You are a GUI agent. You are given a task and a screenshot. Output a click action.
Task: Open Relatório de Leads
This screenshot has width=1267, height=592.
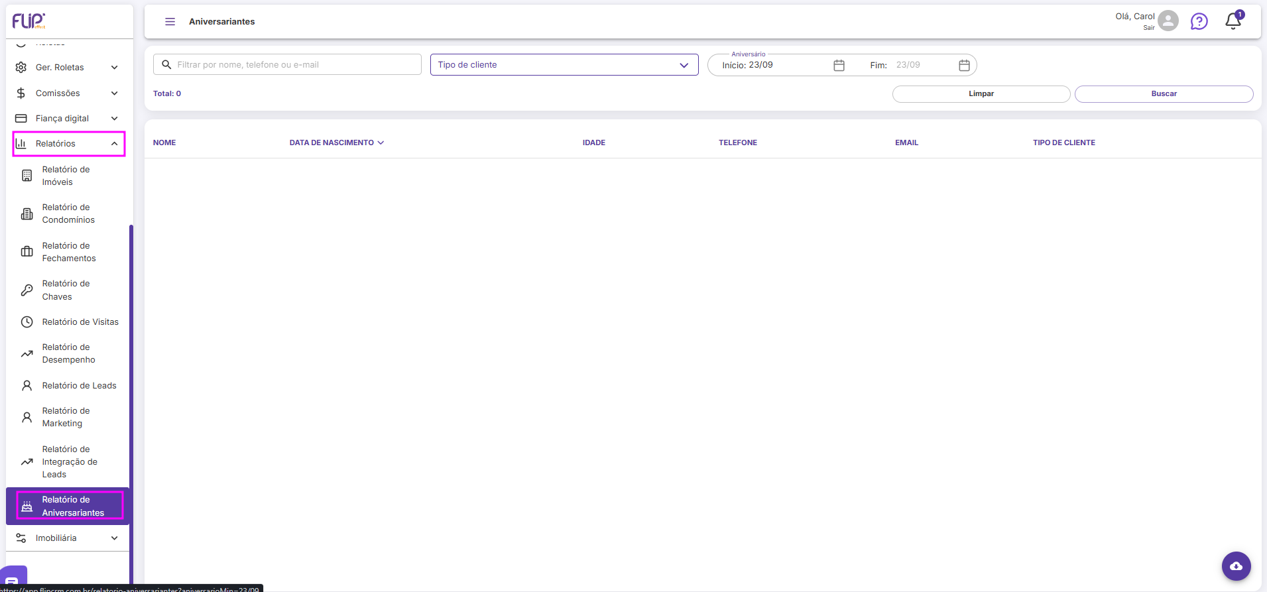[x=68, y=386]
